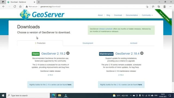The width and height of the screenshot is (174, 98).
Task: Click the green Stable badge
Action: click(x=36, y=54)
